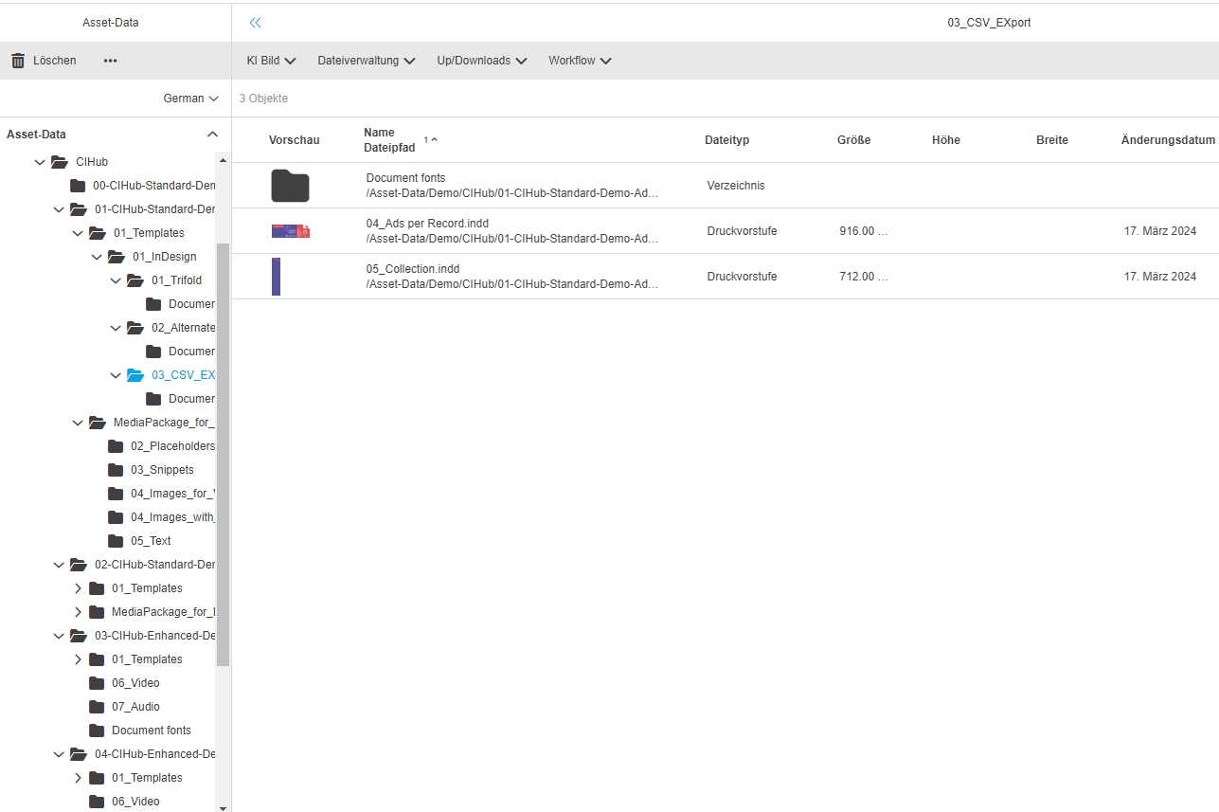Click the 02_Placeholders folder icon
The width and height of the screenshot is (1219, 812).
click(x=116, y=446)
